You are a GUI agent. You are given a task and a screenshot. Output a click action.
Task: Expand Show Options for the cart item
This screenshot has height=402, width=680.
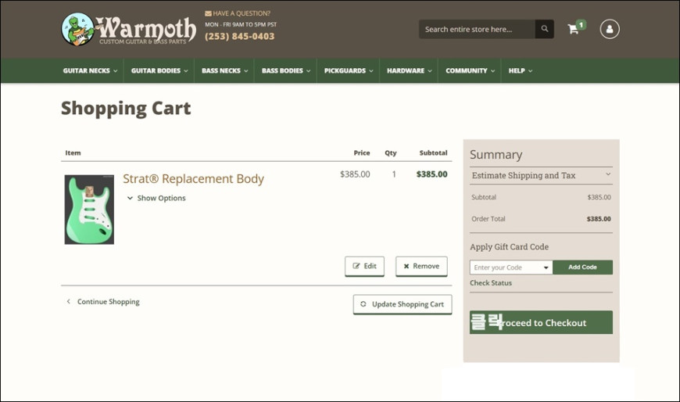(156, 198)
